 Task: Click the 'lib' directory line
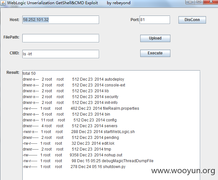pyautogui.click(x=66, y=91)
